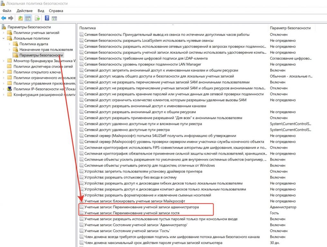
Task: Expand the Политики учетных записей node
Action: 4,33
